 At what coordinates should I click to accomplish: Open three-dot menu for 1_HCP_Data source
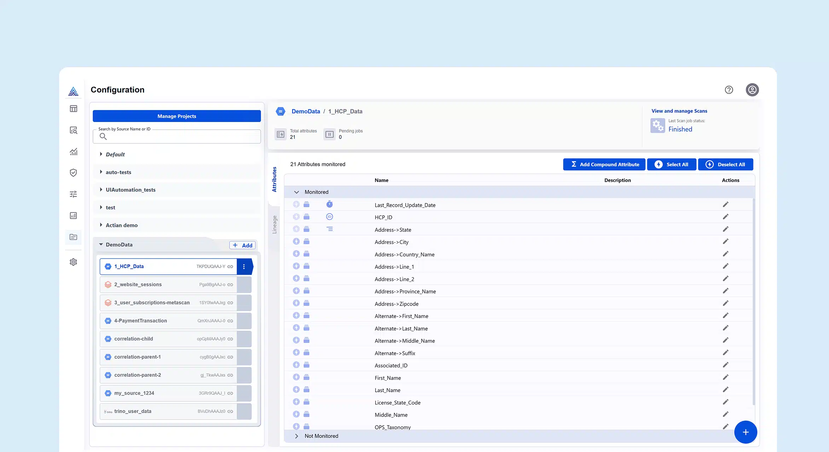(x=244, y=267)
